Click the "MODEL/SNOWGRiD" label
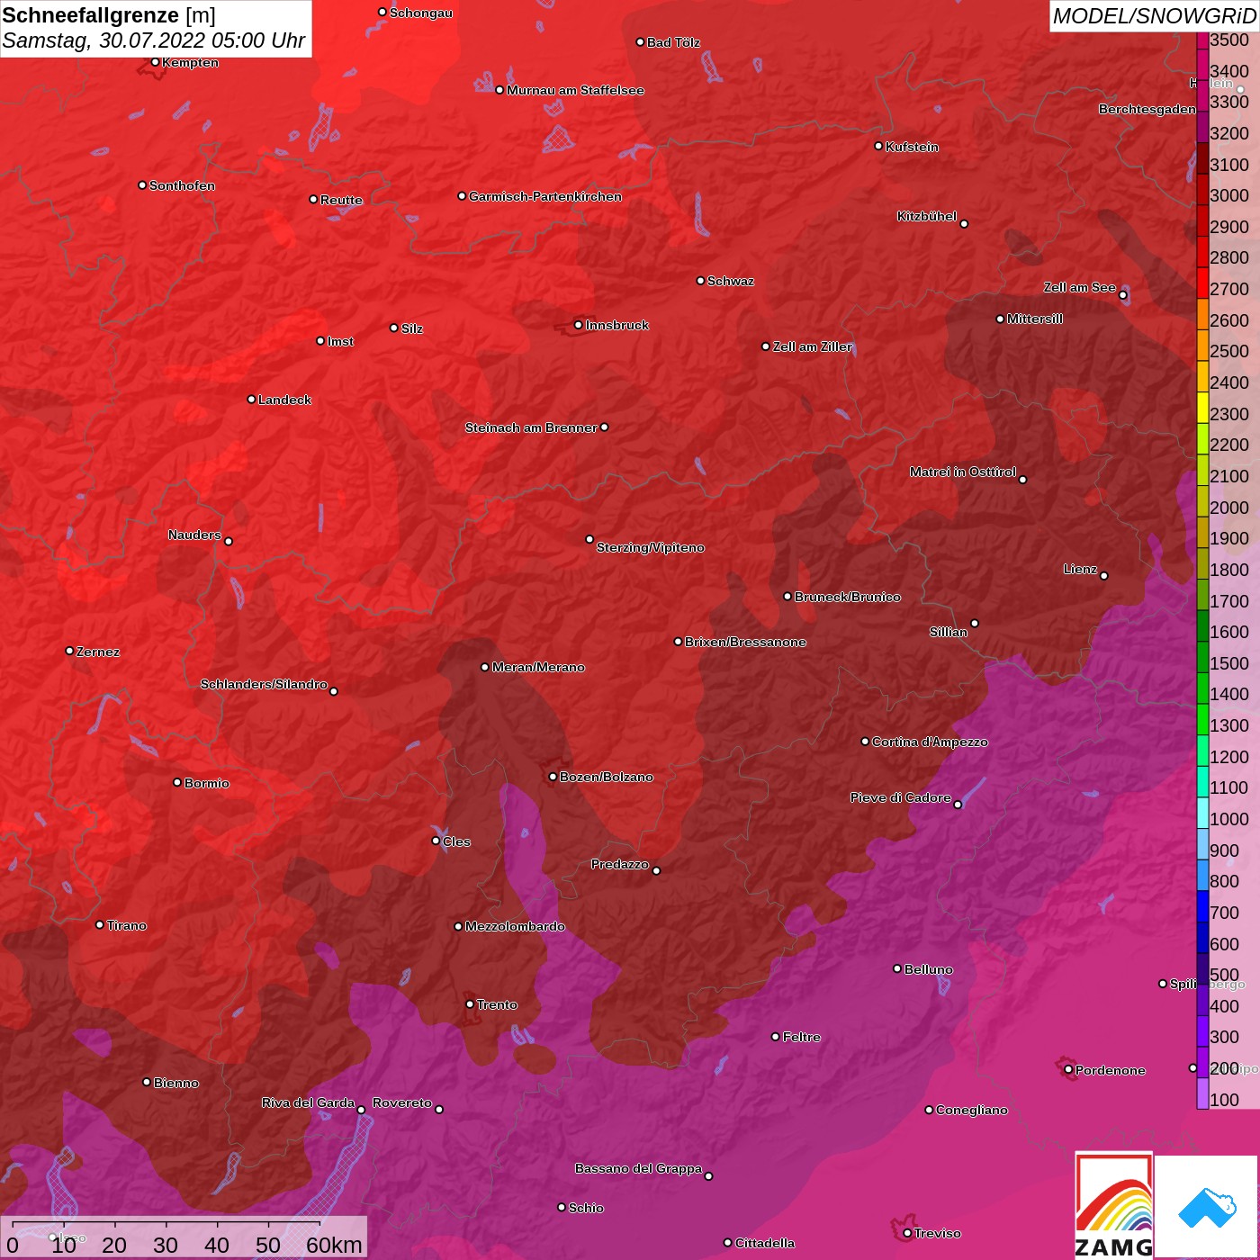 [x=1154, y=16]
